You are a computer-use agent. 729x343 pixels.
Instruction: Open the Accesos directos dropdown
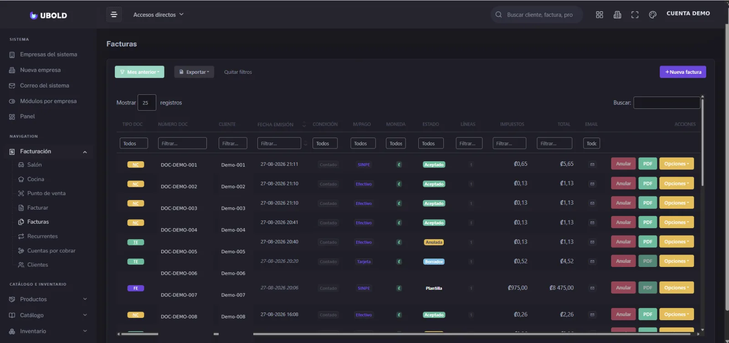coord(159,15)
